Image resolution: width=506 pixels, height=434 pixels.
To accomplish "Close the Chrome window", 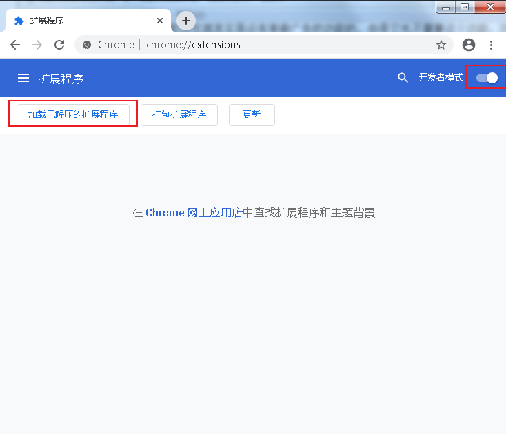I will click(x=490, y=7).
